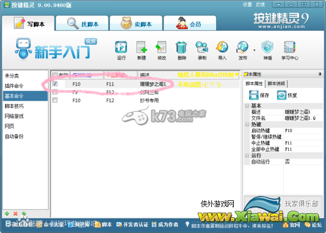The image size is (326, 233).
Task: Click the F12 hotkey cell of 抄书专用
Action: [110, 100]
